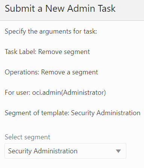144x168 pixels.
Task: Click the "(Administrator)" role text
Action: (x=83, y=92)
